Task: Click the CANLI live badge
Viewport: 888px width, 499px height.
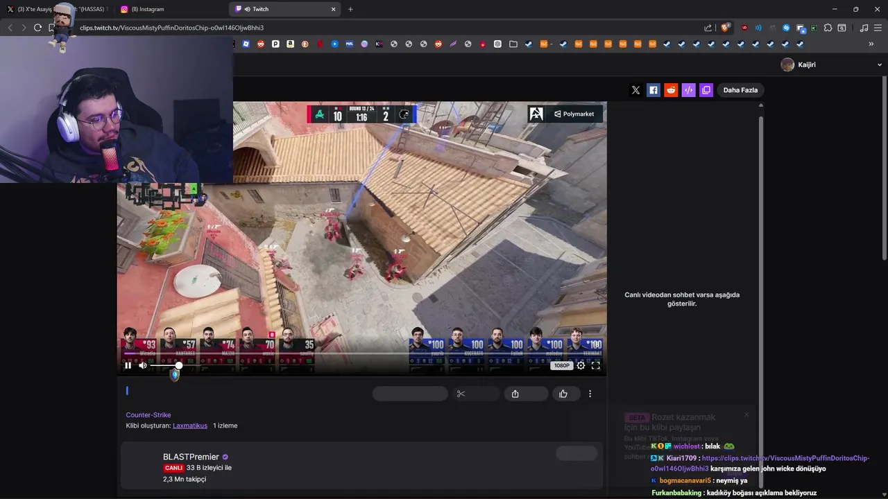Action: [x=173, y=468]
